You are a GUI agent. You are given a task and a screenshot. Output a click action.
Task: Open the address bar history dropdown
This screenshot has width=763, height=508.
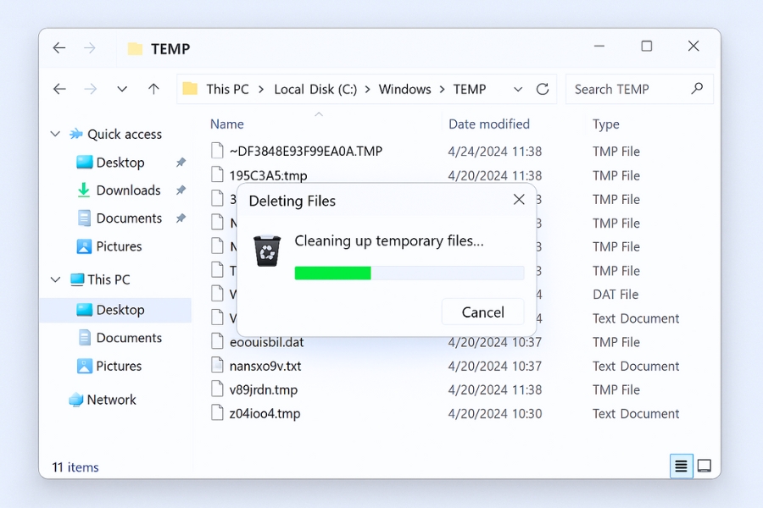[x=518, y=89]
